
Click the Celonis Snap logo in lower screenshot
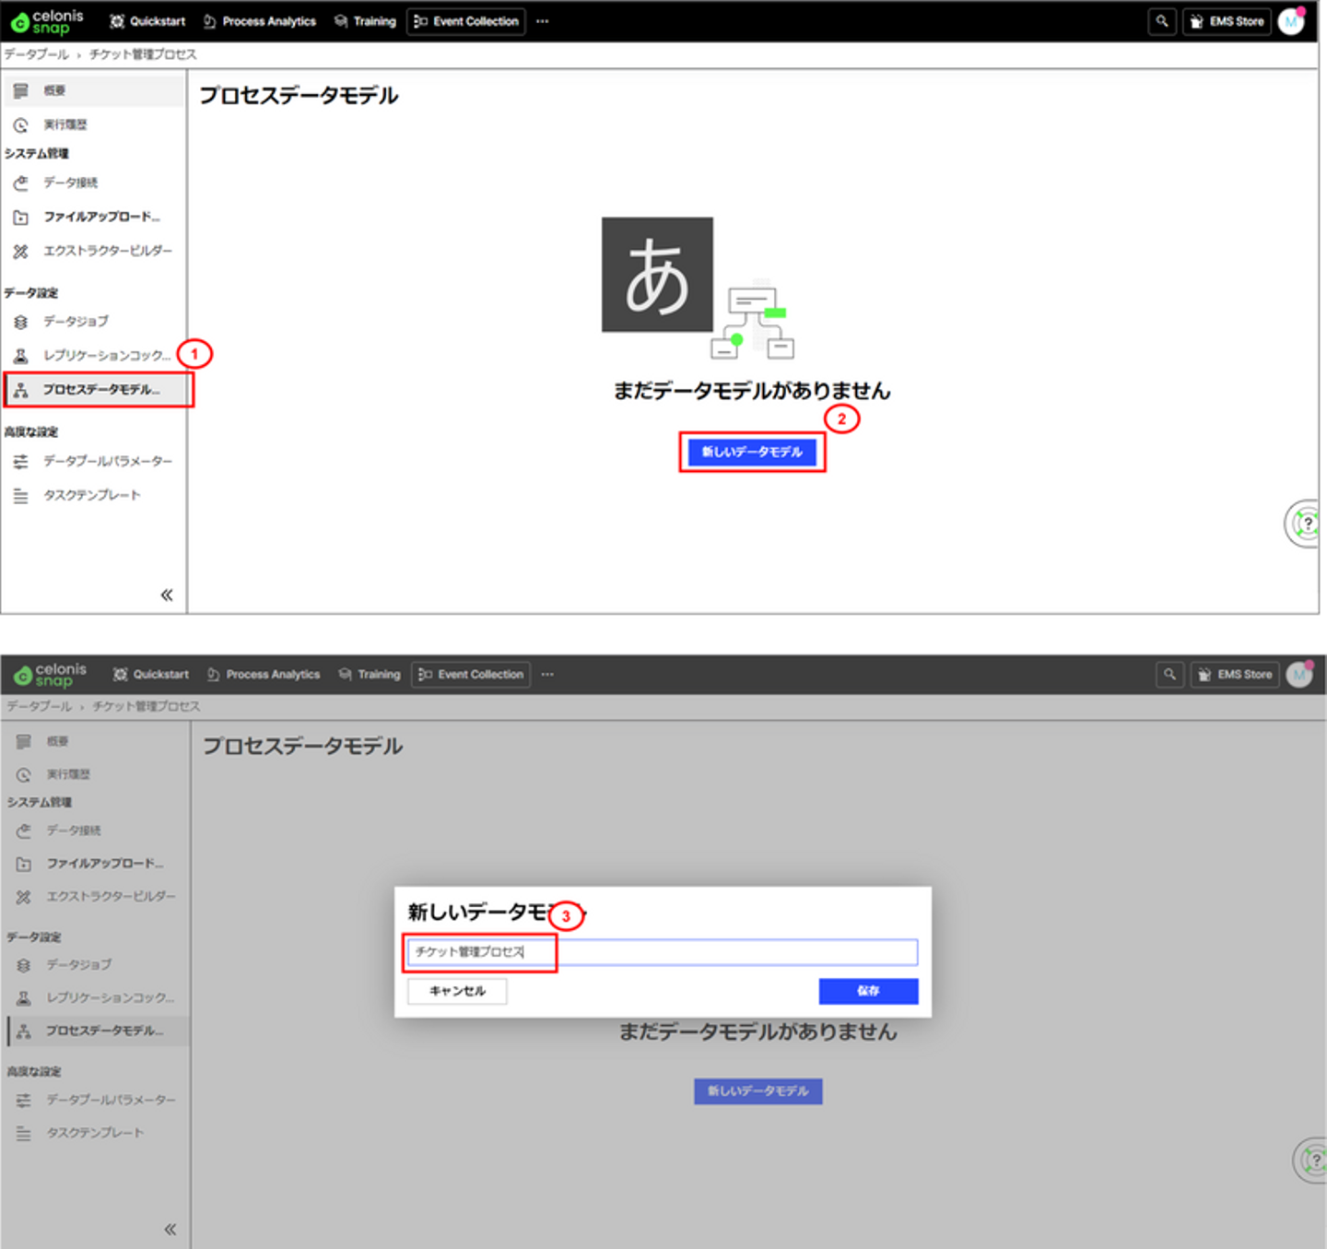(x=51, y=675)
